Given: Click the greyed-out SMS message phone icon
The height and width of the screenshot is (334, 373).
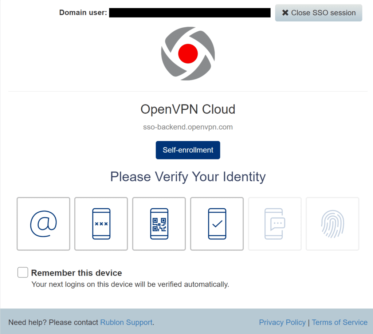Looking at the screenshot, I should 275,224.
